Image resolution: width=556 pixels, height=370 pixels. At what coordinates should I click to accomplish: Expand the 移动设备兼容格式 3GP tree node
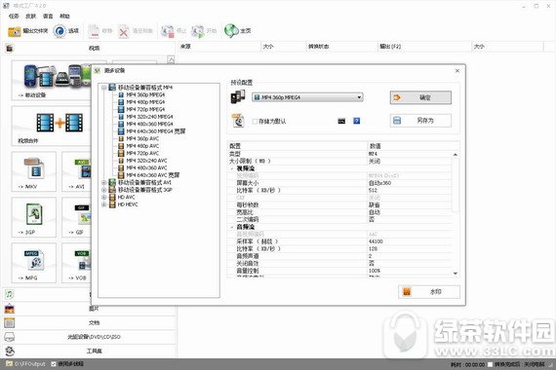[104, 190]
